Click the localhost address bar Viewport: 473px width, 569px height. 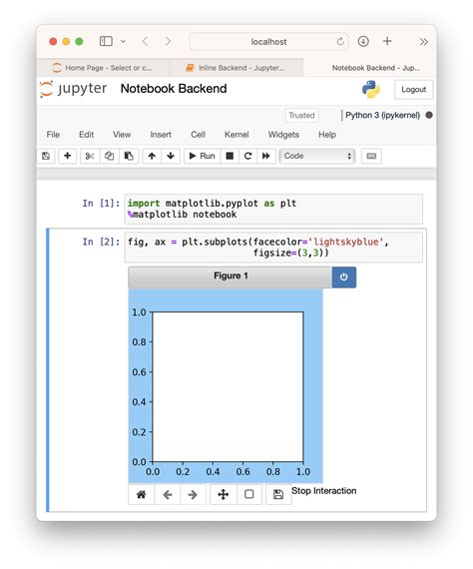coord(268,42)
